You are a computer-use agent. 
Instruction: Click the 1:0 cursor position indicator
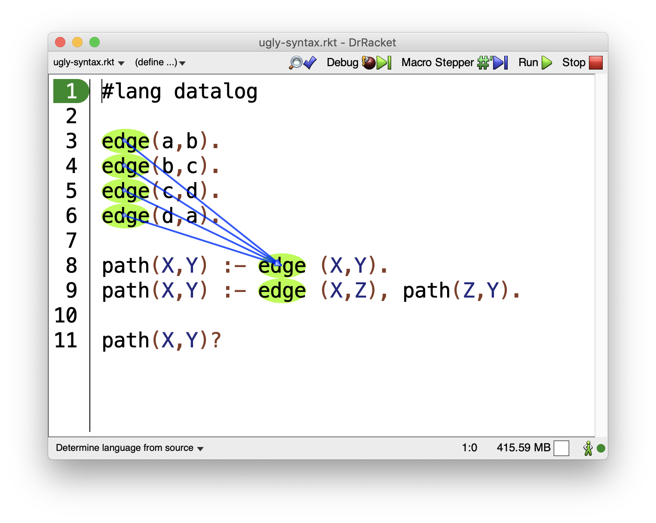pyautogui.click(x=469, y=448)
